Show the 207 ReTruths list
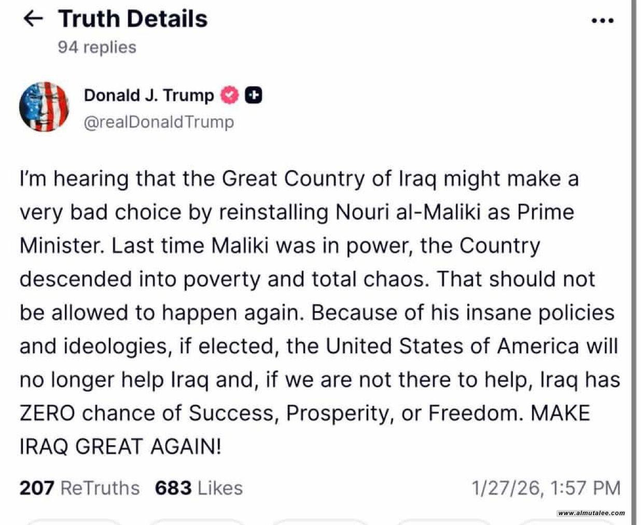The height and width of the screenshot is (525, 641). [79, 488]
